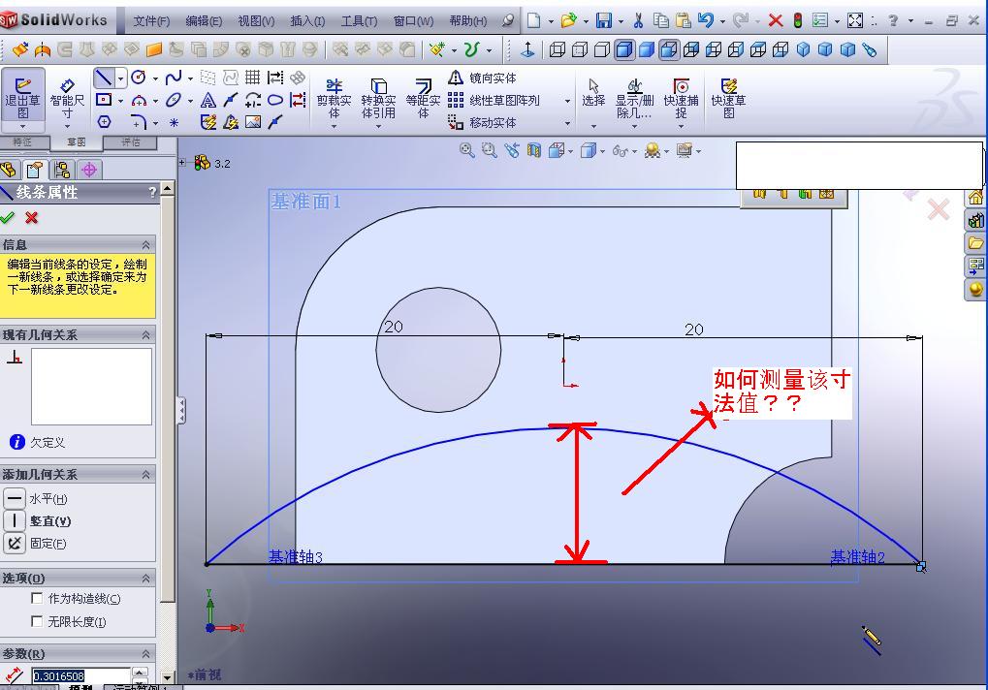Click the Save icon in top toolbar

pyautogui.click(x=604, y=20)
